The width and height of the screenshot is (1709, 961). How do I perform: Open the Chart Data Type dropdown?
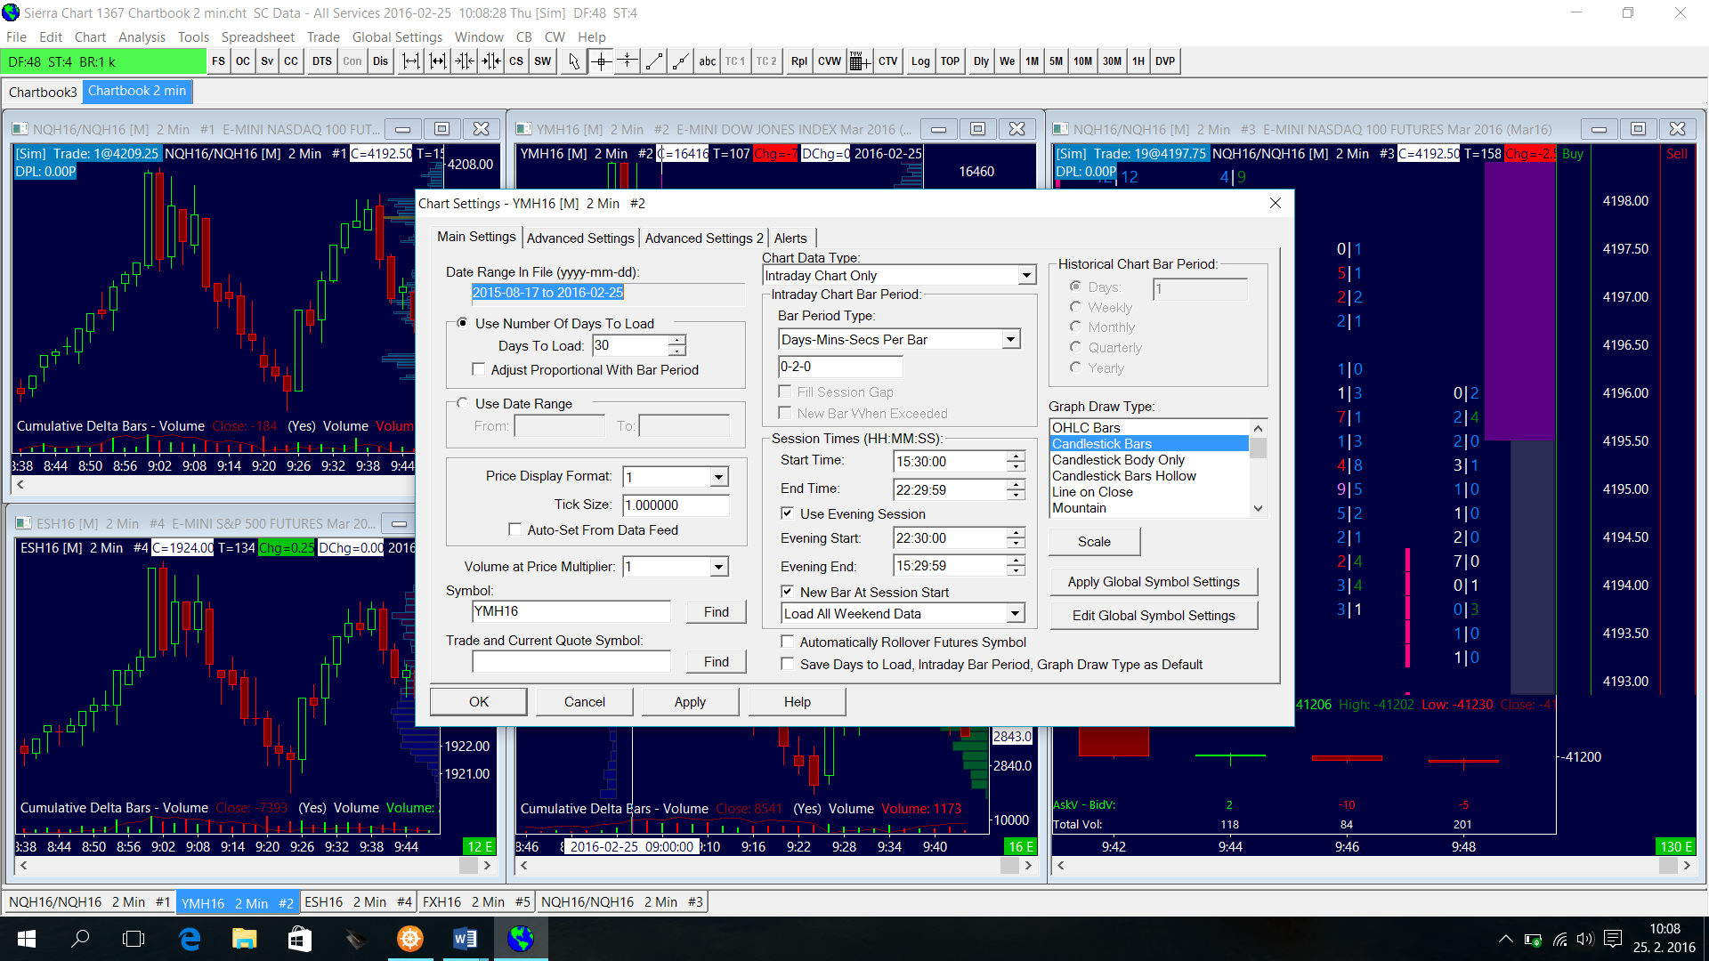click(1026, 276)
